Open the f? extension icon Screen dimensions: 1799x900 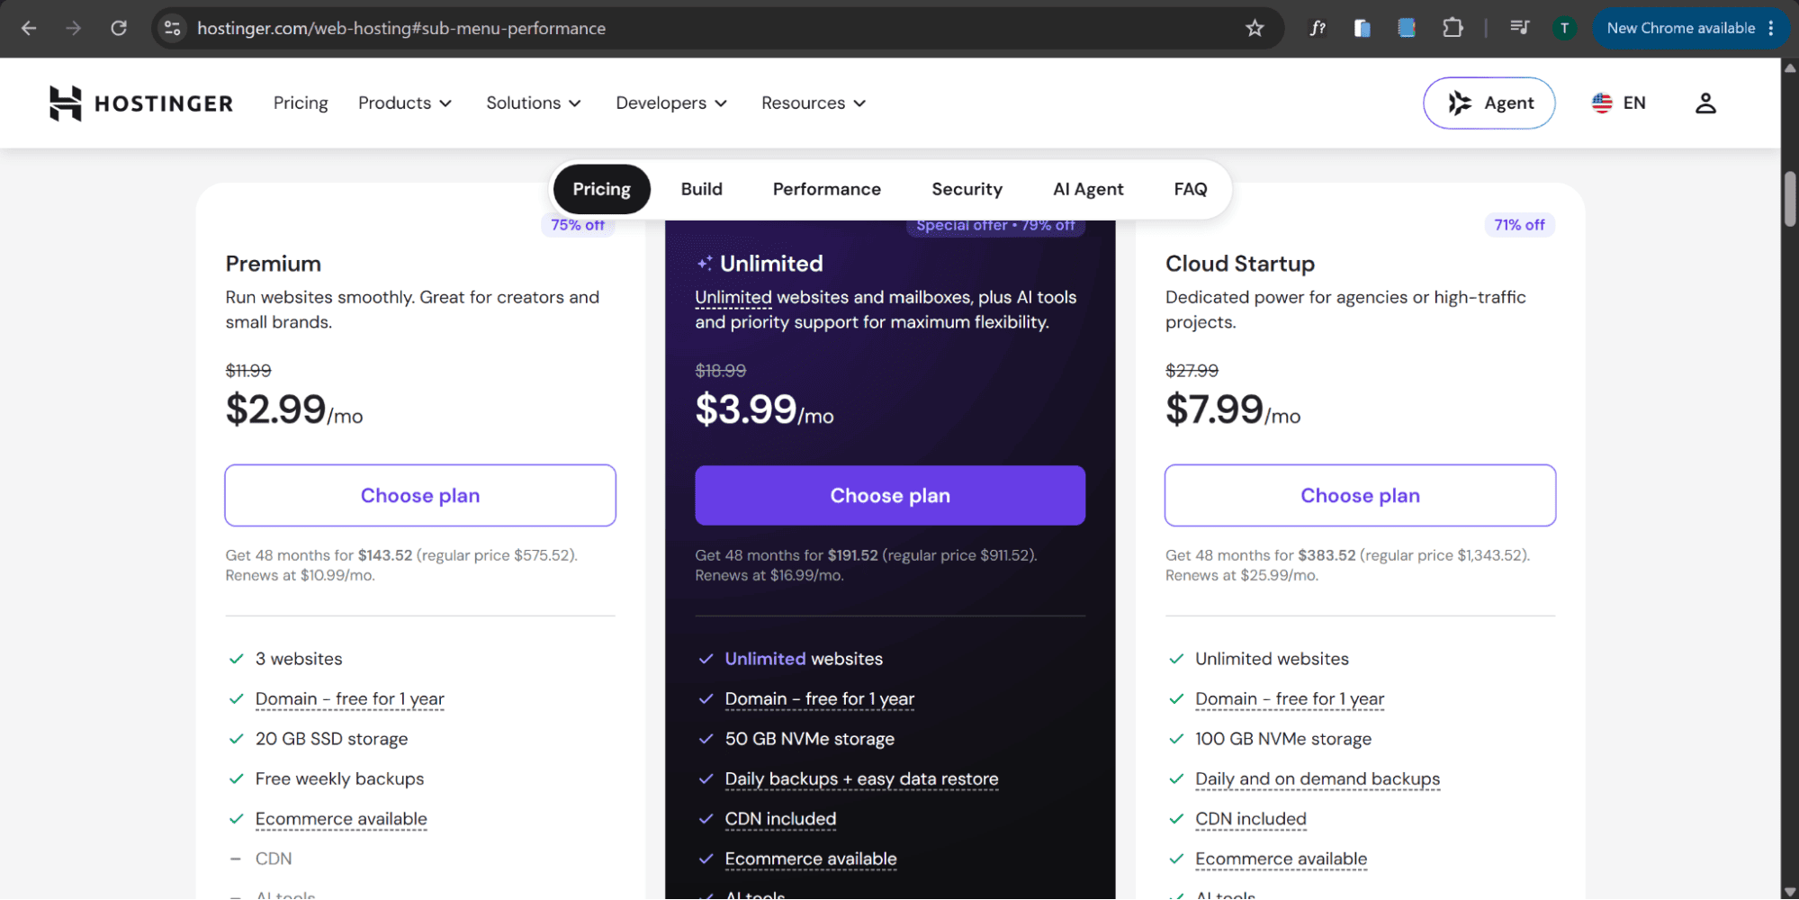(x=1318, y=28)
